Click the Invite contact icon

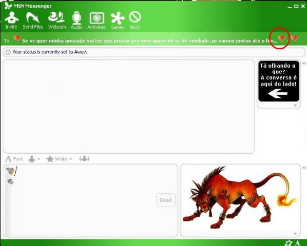pyautogui.click(x=12, y=20)
